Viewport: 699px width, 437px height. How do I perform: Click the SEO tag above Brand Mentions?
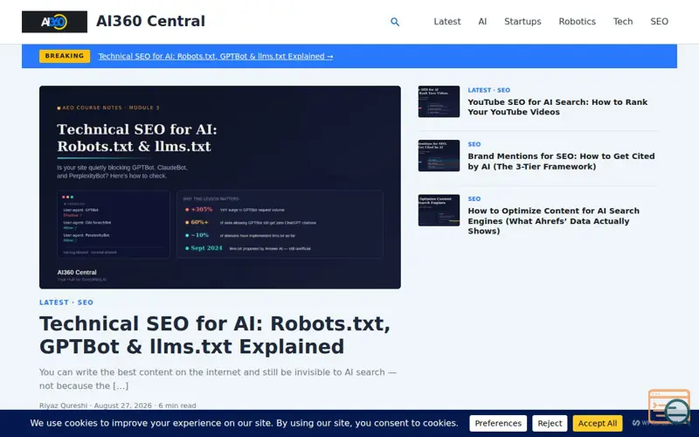474,144
